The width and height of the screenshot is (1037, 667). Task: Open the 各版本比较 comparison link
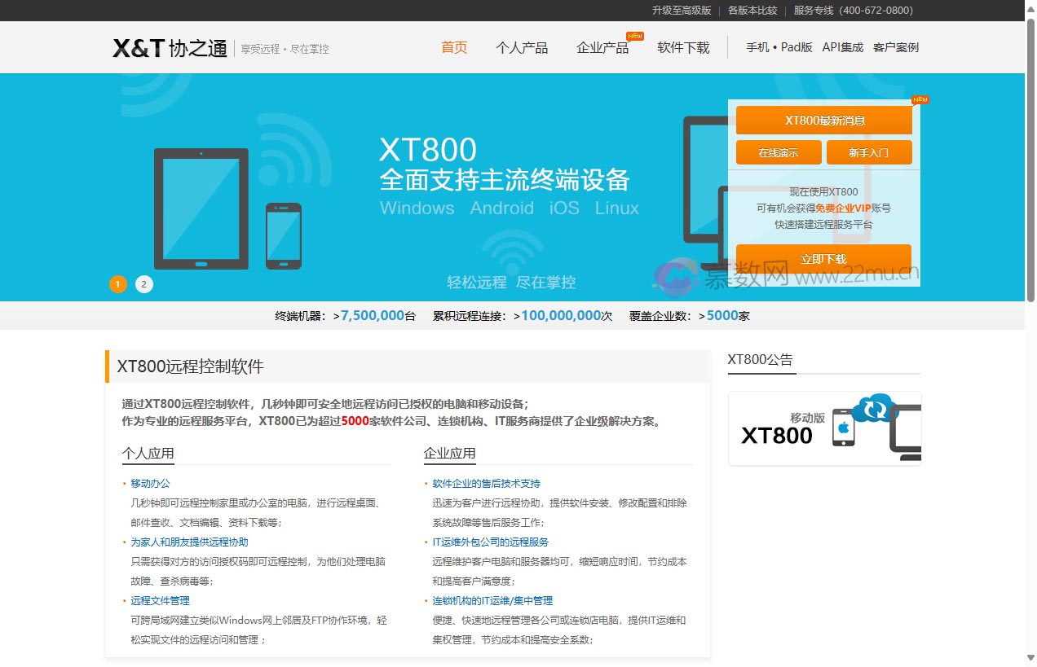752,11
